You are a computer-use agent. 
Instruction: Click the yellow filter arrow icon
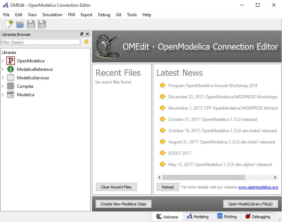point(86,42)
